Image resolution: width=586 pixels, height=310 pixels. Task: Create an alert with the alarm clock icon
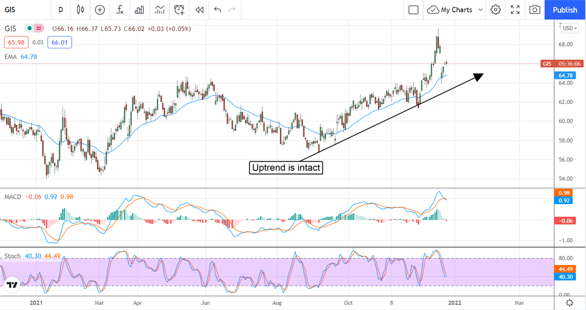[x=180, y=10]
